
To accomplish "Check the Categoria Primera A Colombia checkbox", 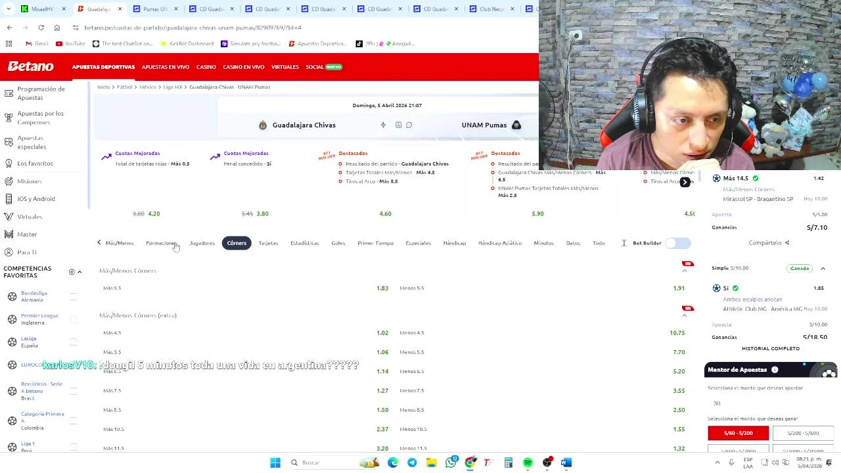I will coord(74,421).
